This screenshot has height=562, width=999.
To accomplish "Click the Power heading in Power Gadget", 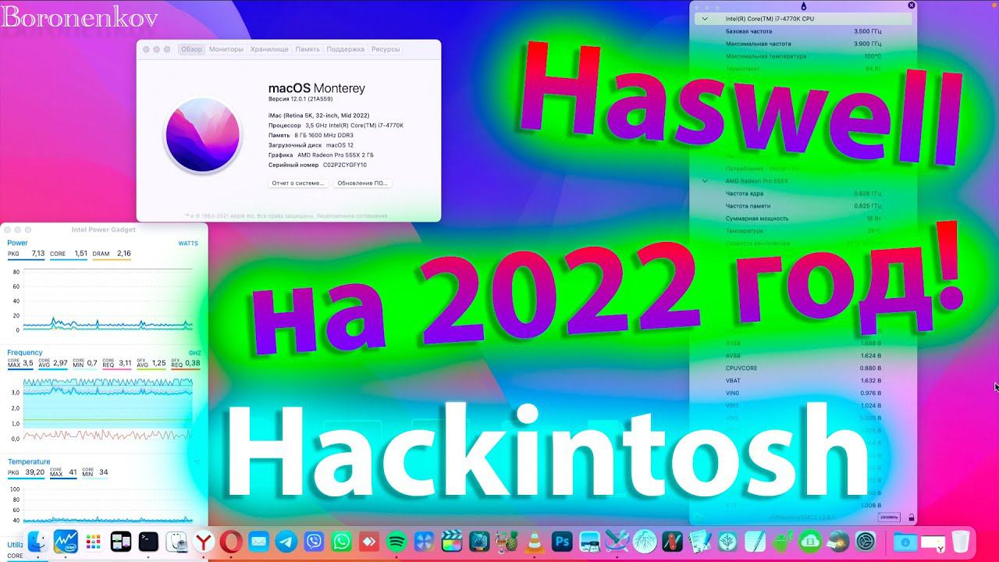I will (17, 243).
